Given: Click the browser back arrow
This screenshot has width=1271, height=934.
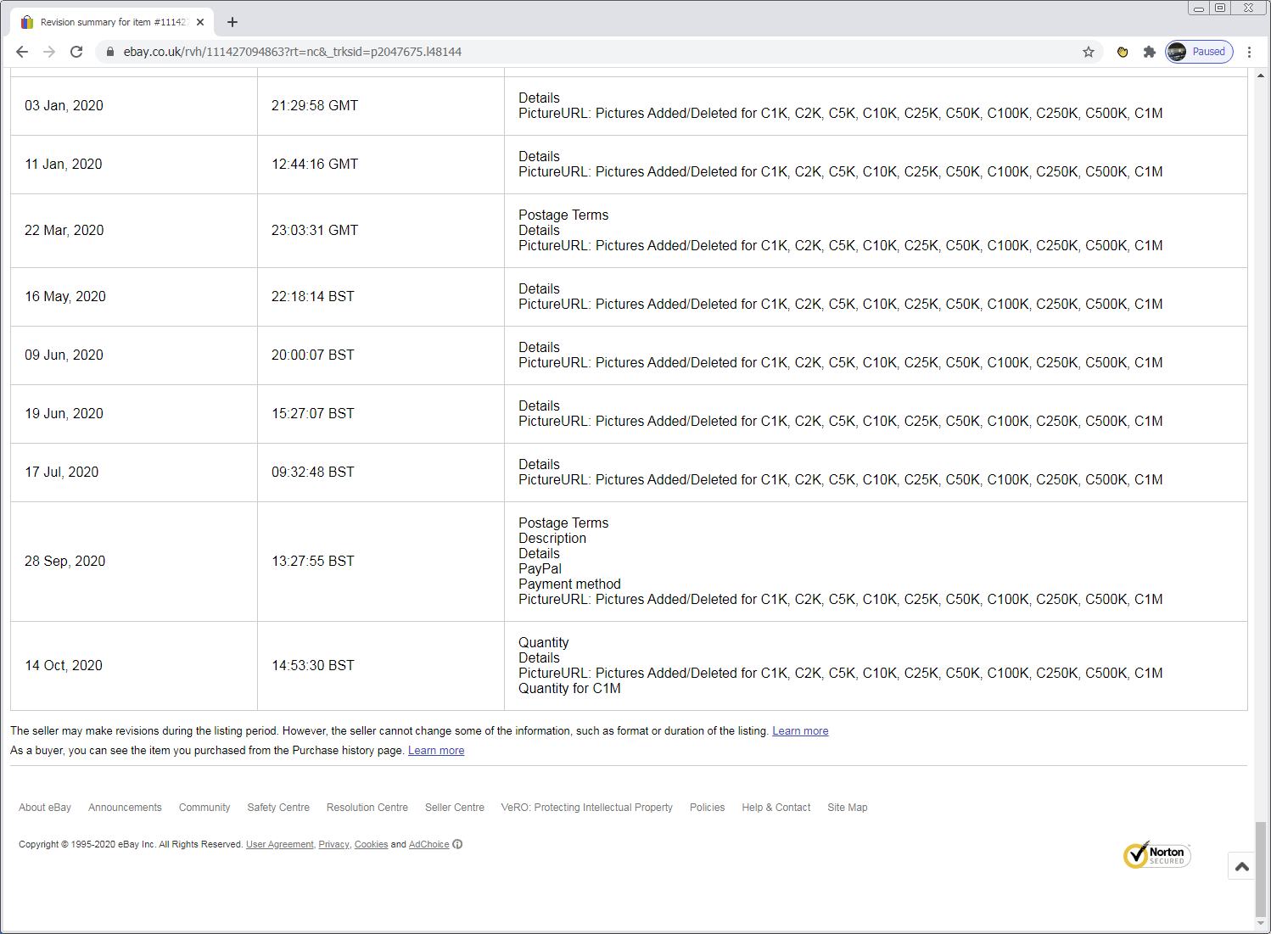Looking at the screenshot, I should 22,52.
